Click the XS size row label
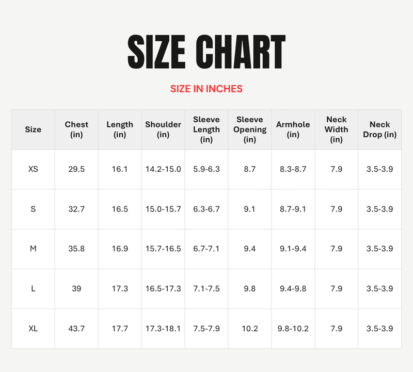 [33, 169]
